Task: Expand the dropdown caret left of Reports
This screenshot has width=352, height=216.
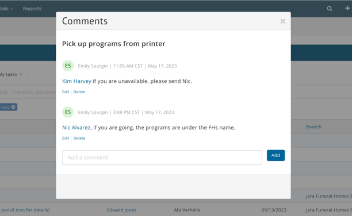Action: tap(12, 9)
